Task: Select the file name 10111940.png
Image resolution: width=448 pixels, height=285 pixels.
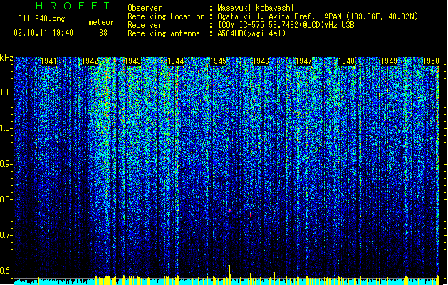Action: coord(40,19)
